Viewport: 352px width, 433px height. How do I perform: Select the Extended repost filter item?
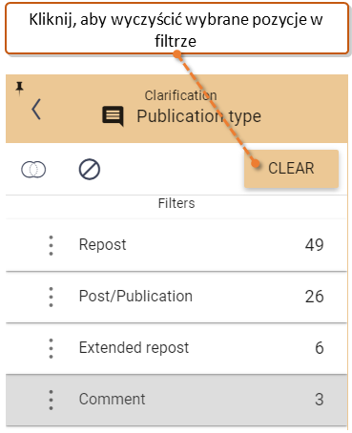click(x=176, y=348)
